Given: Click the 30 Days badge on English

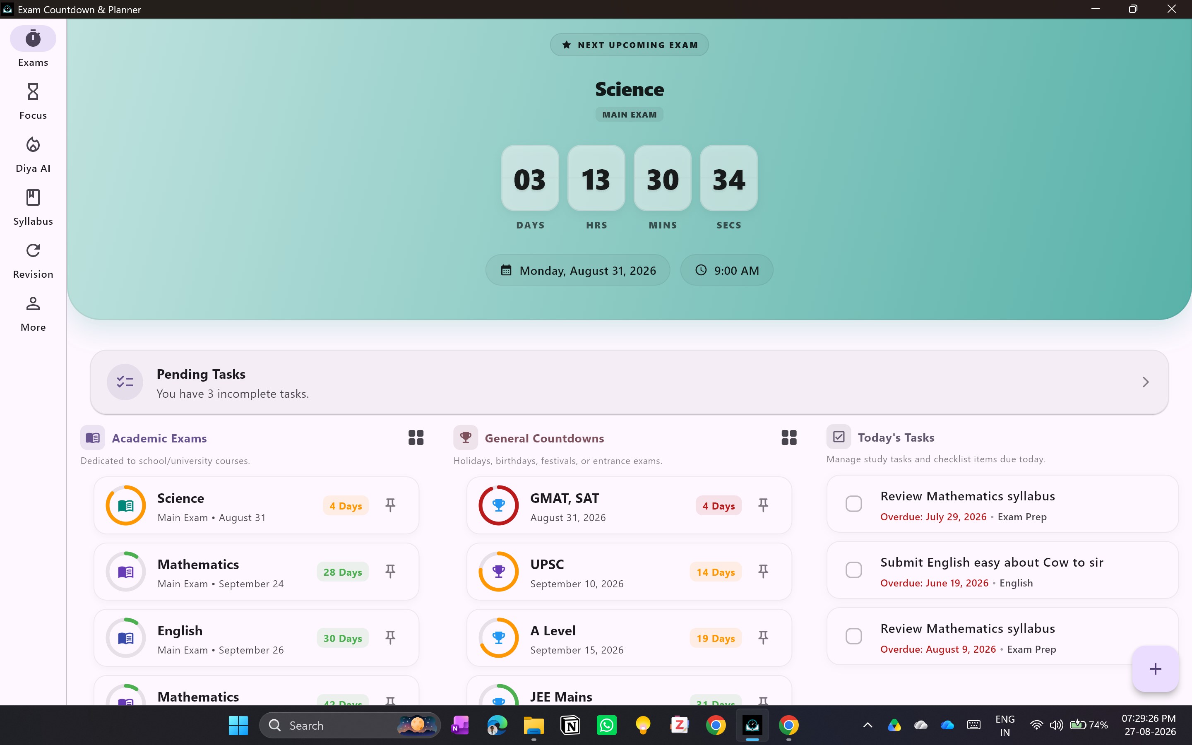Looking at the screenshot, I should click(342, 638).
